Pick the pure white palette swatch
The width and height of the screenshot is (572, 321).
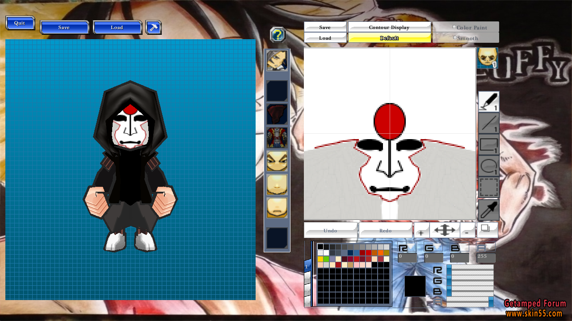tap(326, 253)
